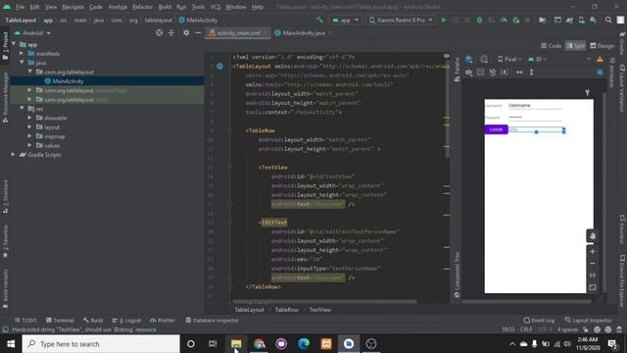Enable pan hand tool in preview

592,235
